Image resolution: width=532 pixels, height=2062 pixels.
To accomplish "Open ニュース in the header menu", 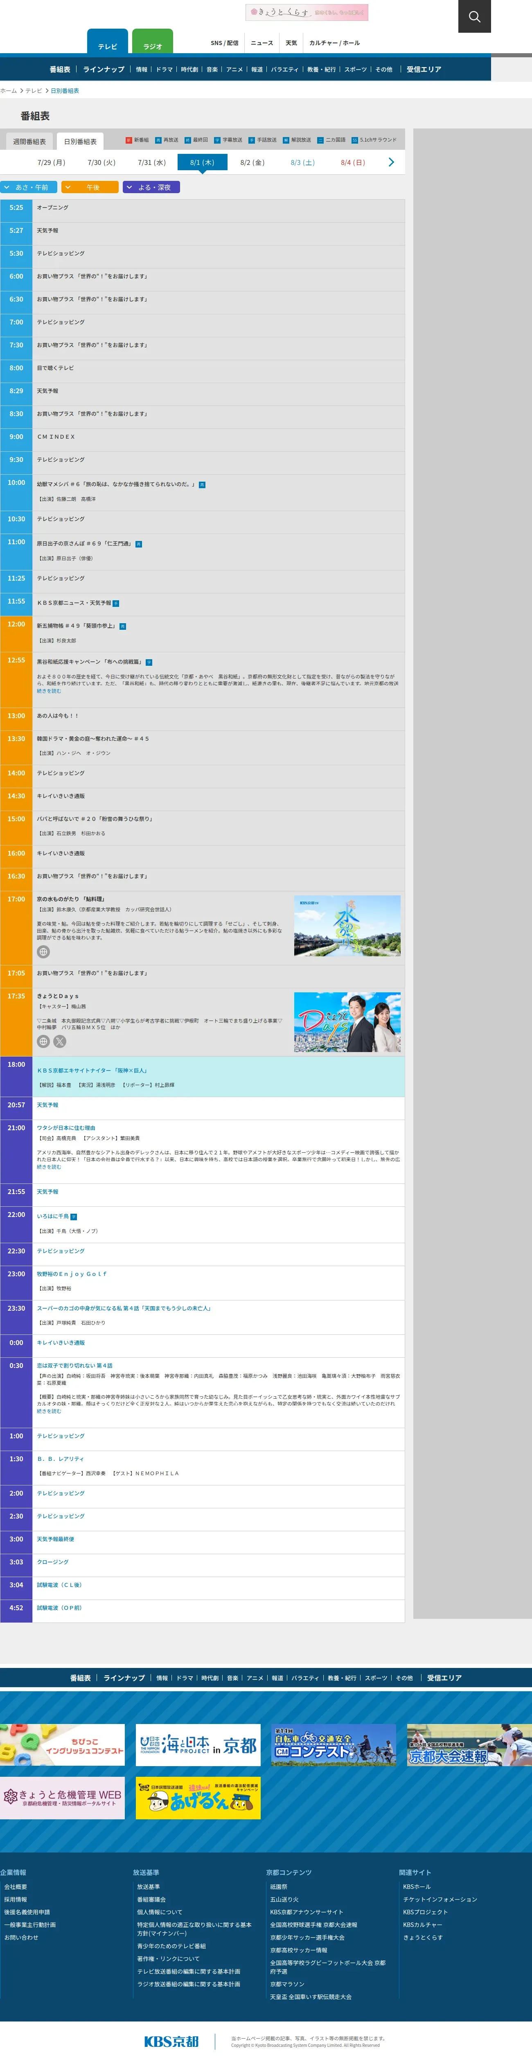I will pyautogui.click(x=261, y=43).
